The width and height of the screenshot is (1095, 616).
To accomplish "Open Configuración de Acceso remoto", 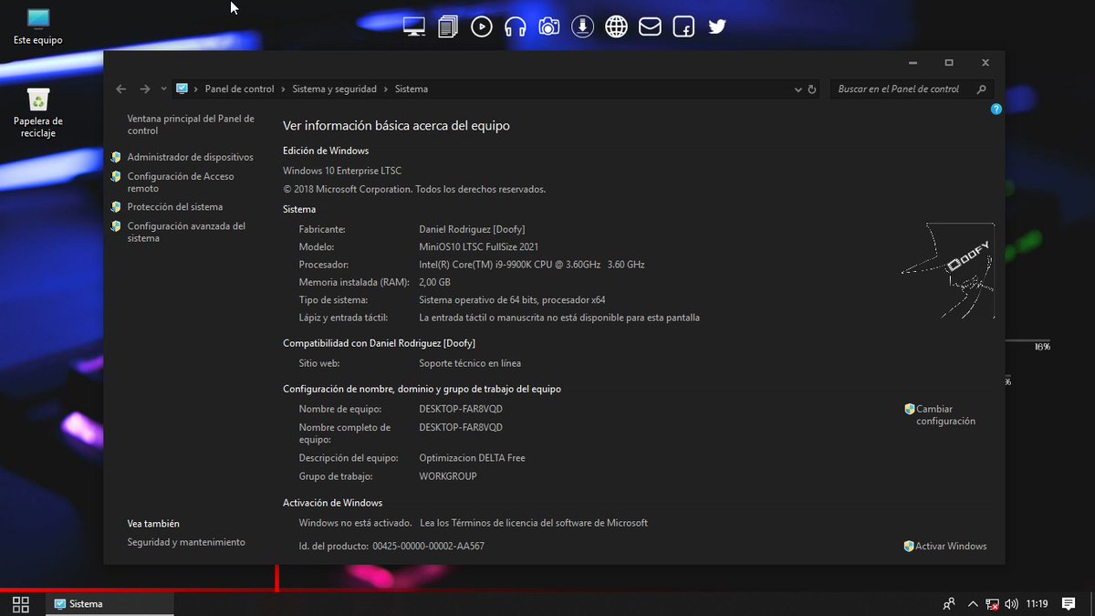I will [181, 183].
